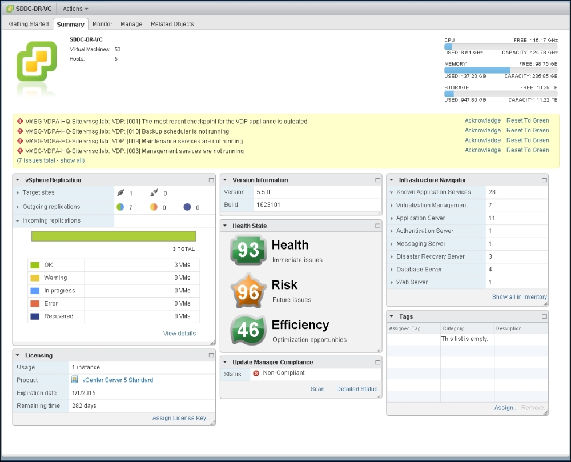Click the MEMORY usage bar
The height and width of the screenshot is (462, 571).
coord(501,70)
